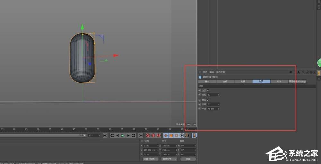321x164 pixels.
Task: Click the go to start of timeline button
Action: (105, 135)
